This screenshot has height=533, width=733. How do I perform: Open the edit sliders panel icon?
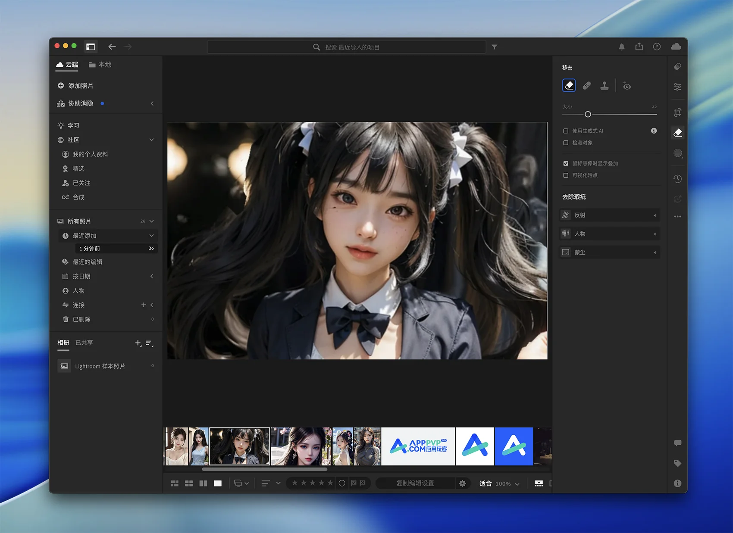(x=677, y=87)
